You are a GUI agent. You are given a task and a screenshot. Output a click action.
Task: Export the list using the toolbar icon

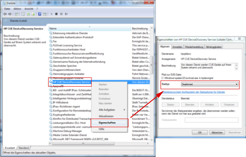pos(33,14)
